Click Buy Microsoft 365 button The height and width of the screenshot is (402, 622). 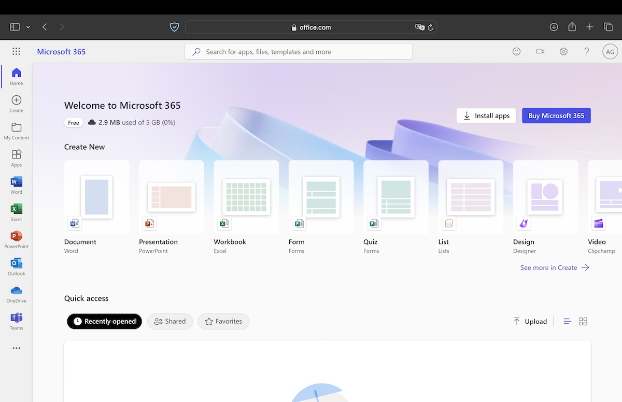[x=556, y=116]
